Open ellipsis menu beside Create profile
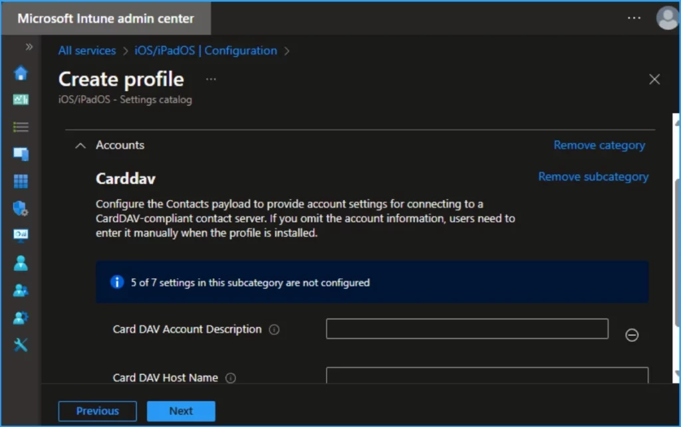 coord(211,79)
